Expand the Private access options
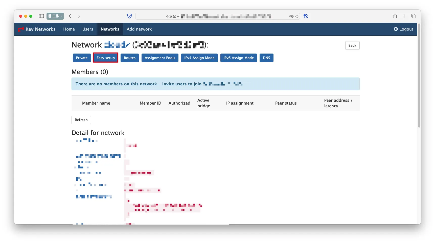 (x=82, y=58)
